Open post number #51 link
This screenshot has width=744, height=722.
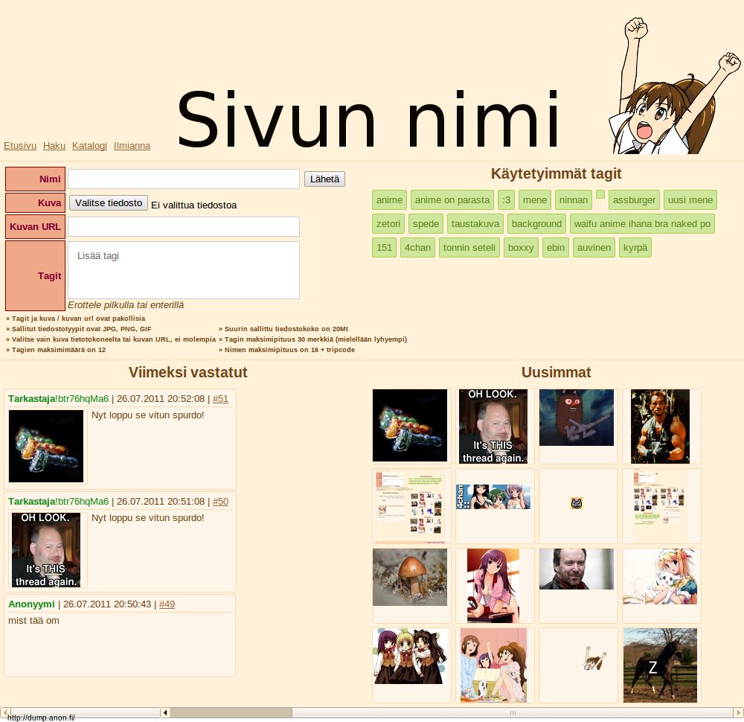tap(220, 398)
